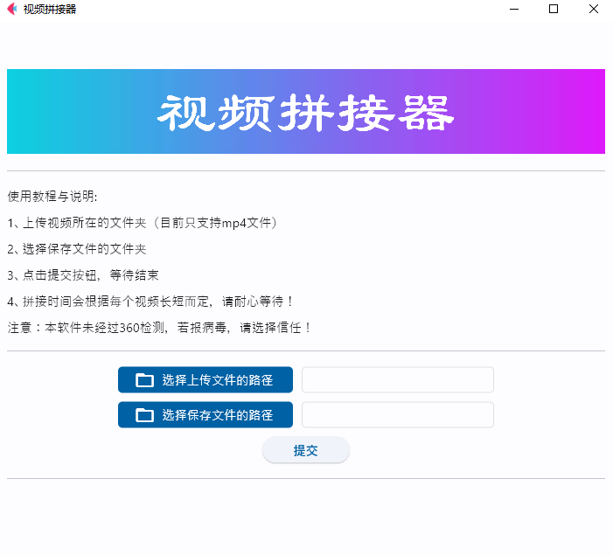Image resolution: width=613 pixels, height=555 pixels.
Task: Submit with the 提交 button
Action: pyautogui.click(x=305, y=450)
